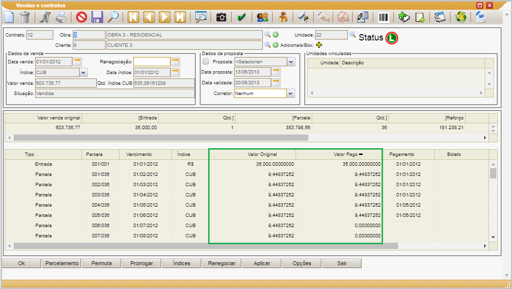Open Renegociação calendar picker
Viewport: 512px width, 289px height.
(175, 61)
